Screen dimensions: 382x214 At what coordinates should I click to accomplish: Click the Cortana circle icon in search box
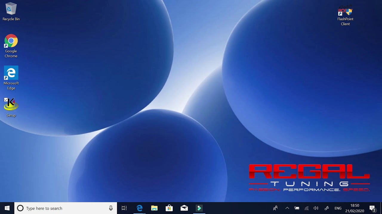(20, 208)
